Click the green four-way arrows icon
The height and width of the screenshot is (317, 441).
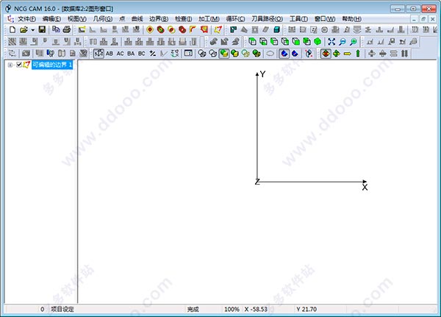point(337,54)
